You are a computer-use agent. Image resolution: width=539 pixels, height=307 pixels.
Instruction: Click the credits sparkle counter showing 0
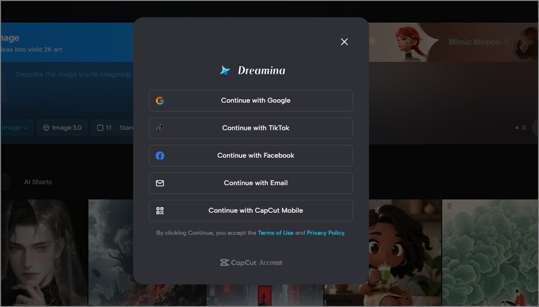[520, 128]
